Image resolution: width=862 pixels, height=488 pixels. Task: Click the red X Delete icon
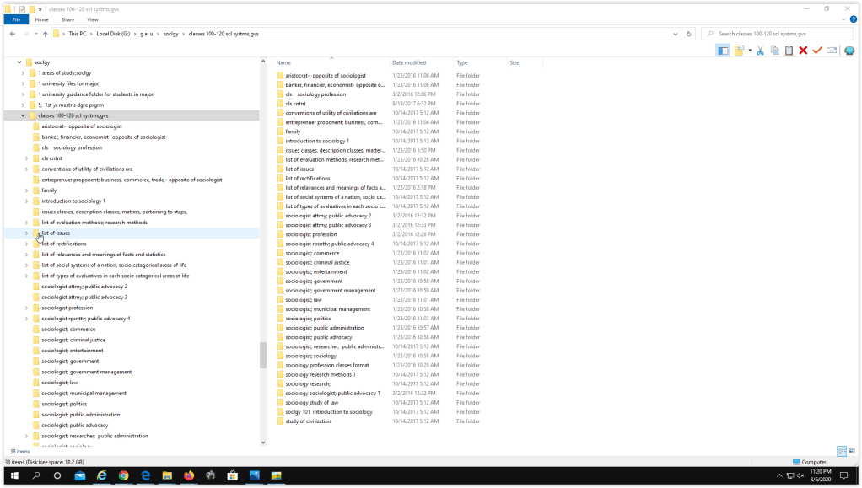click(x=803, y=51)
